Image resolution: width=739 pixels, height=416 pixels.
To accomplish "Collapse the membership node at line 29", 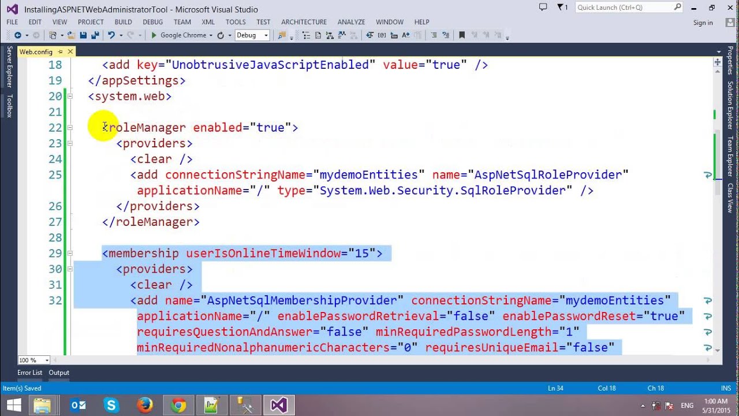I will pos(70,253).
